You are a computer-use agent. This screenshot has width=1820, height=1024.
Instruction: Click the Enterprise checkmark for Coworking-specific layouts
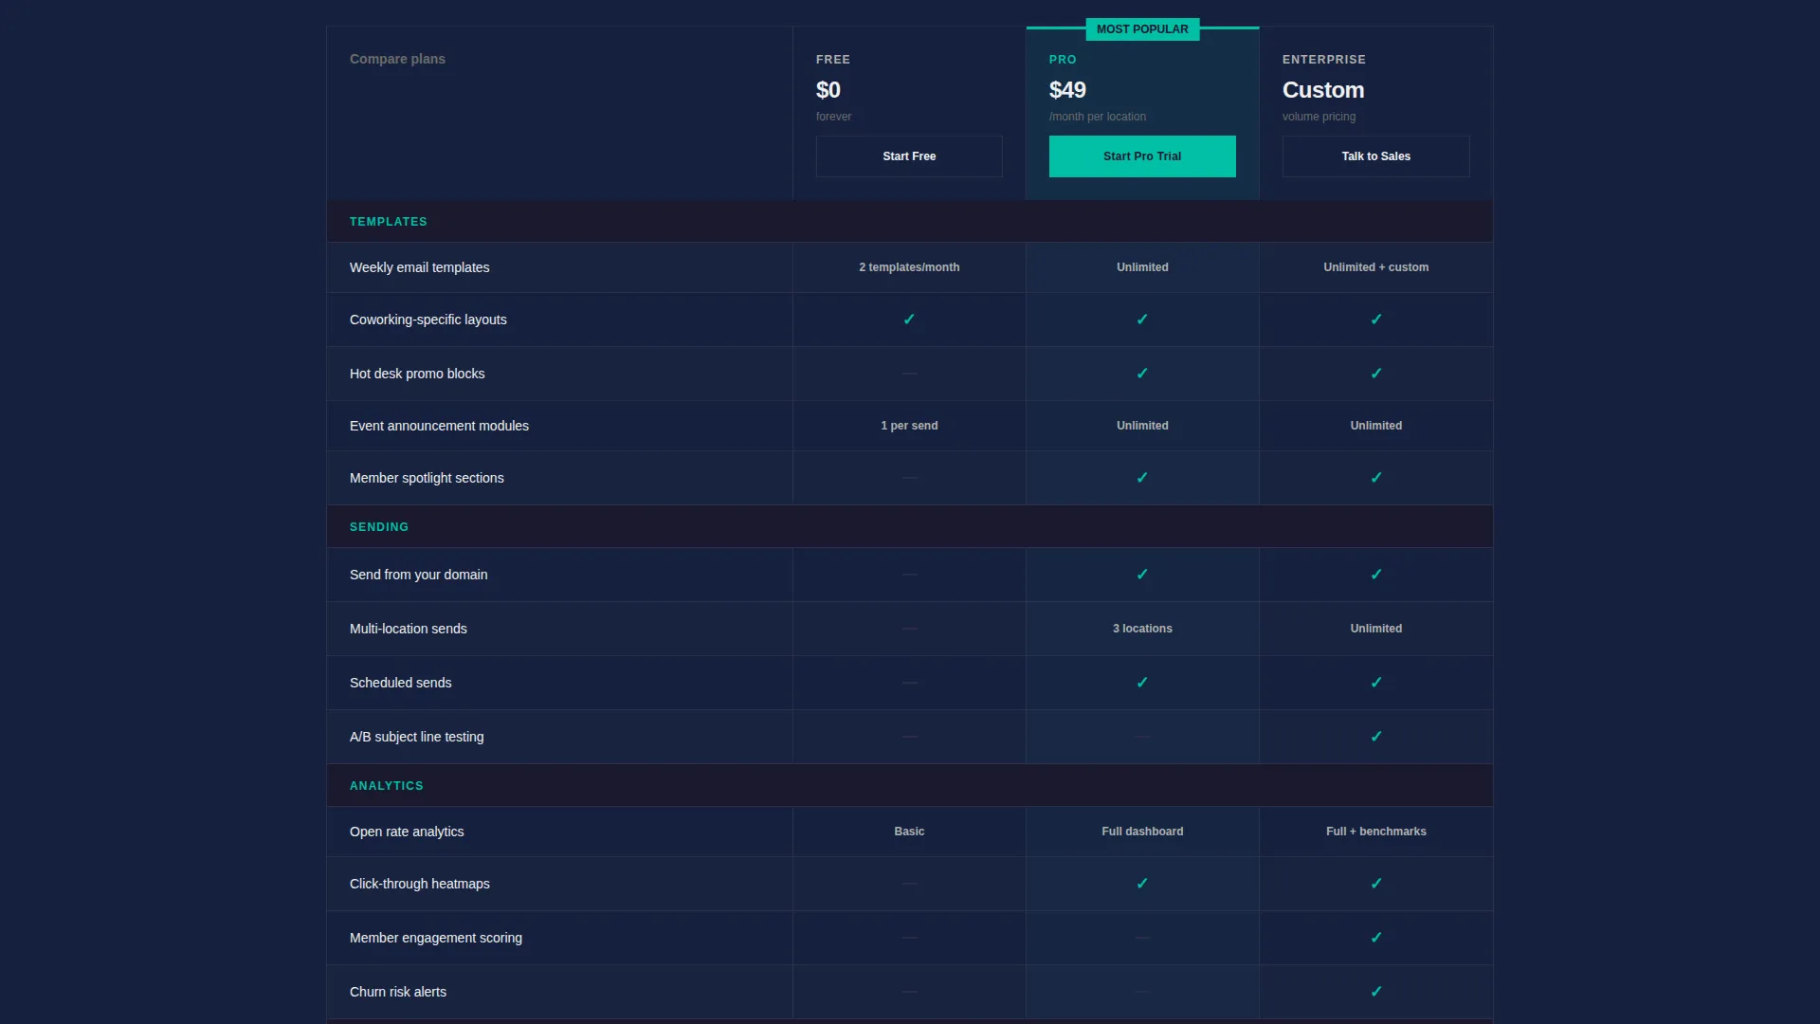pos(1376,320)
